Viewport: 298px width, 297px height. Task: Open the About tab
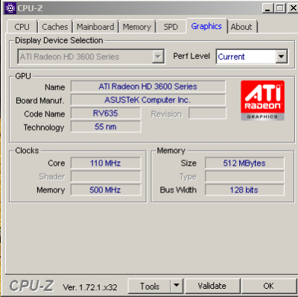pyautogui.click(x=241, y=27)
